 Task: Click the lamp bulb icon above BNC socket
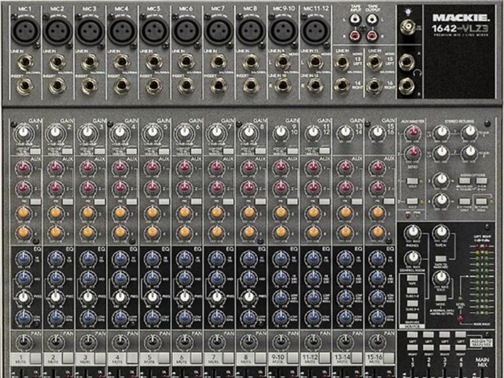[x=408, y=12]
